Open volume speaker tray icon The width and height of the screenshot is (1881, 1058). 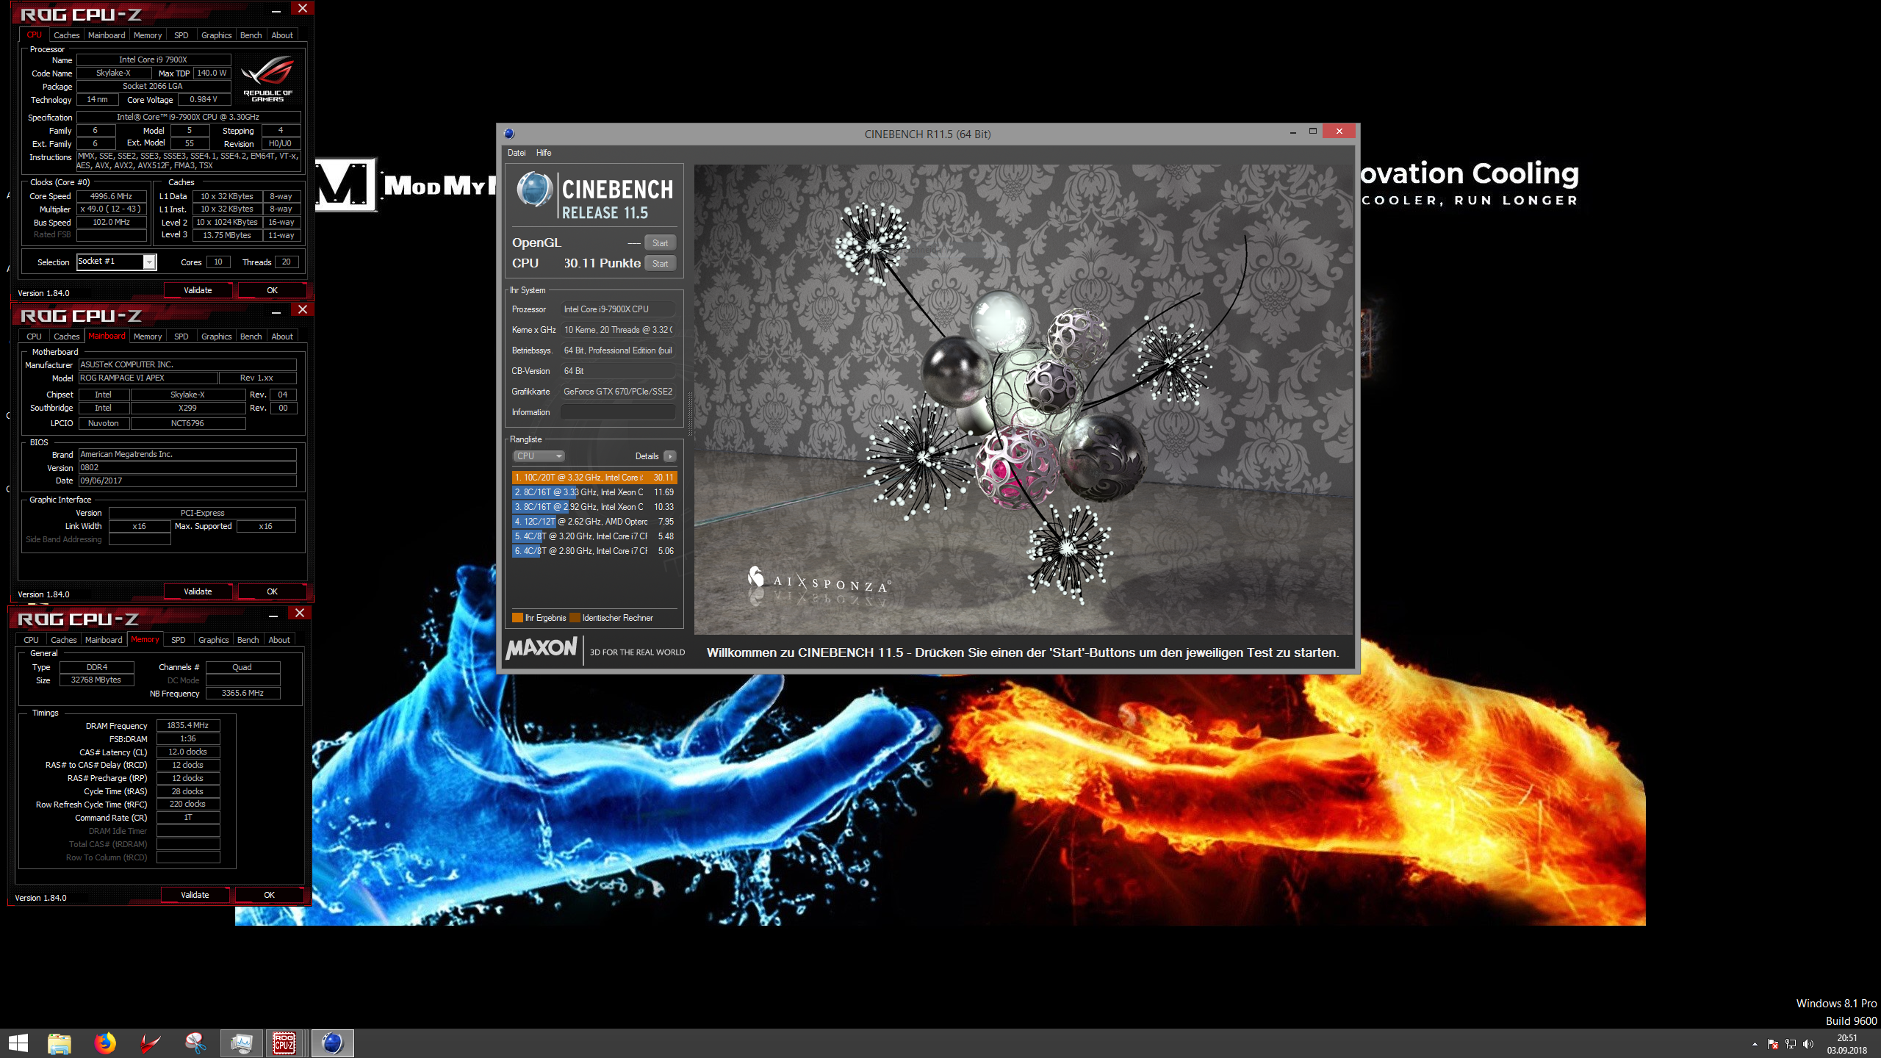pyautogui.click(x=1808, y=1044)
